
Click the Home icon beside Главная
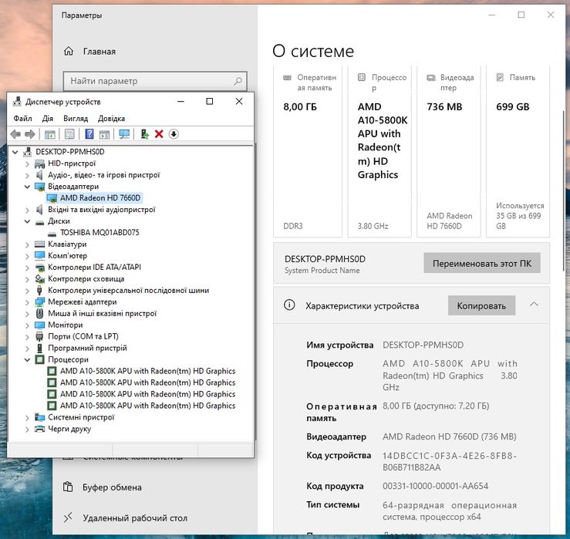coord(69,51)
